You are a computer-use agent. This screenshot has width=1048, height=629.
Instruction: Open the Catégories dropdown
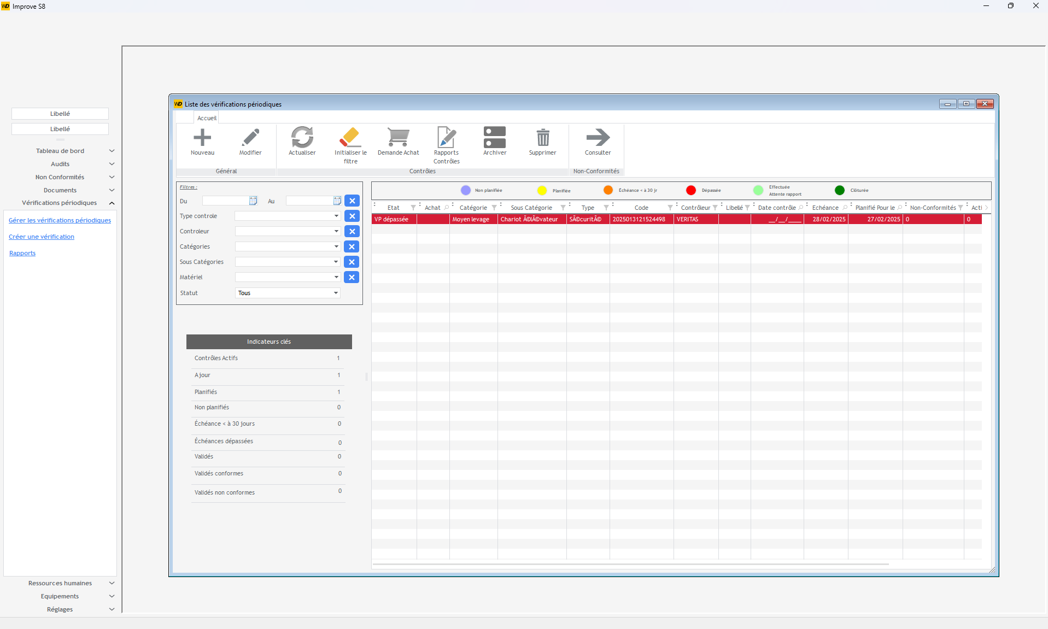tap(336, 247)
